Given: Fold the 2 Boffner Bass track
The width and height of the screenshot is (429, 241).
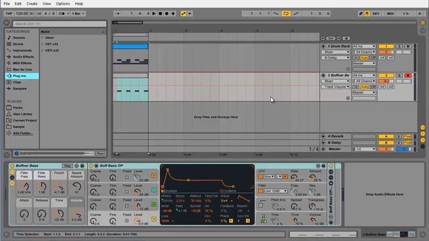Looking at the screenshot, I should 323,76.
